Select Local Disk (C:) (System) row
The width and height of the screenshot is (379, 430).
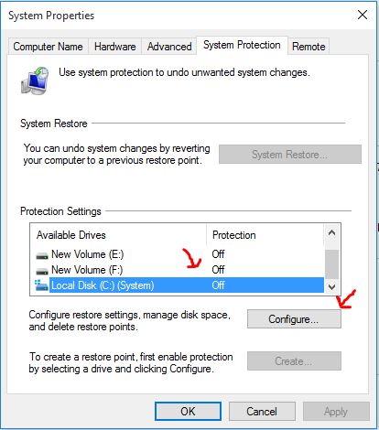point(177,285)
